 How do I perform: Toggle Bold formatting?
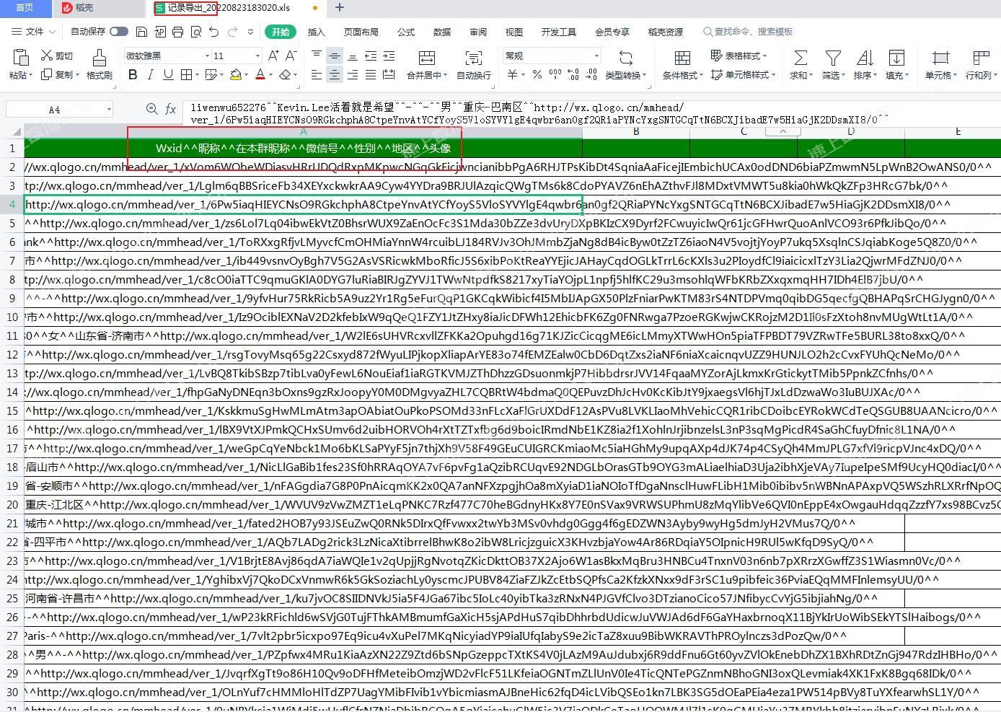click(133, 74)
